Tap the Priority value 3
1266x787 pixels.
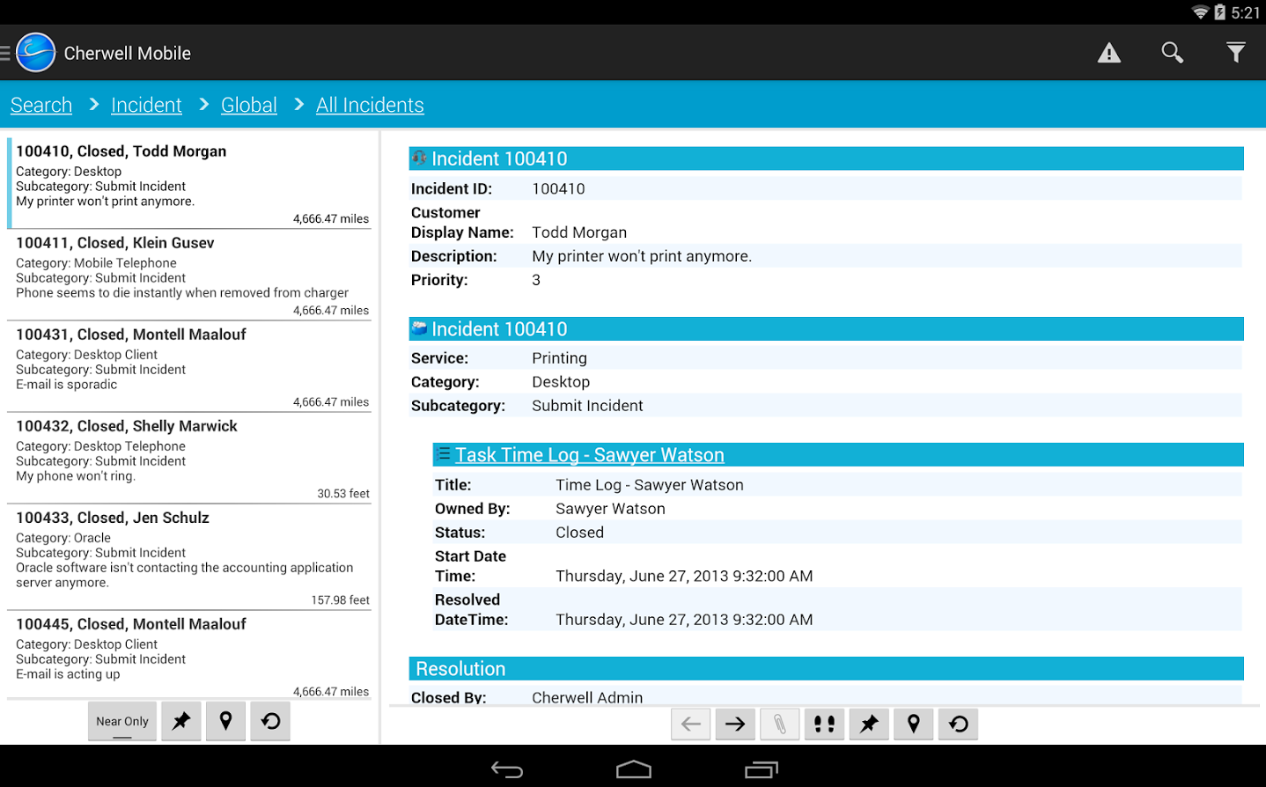pos(536,280)
